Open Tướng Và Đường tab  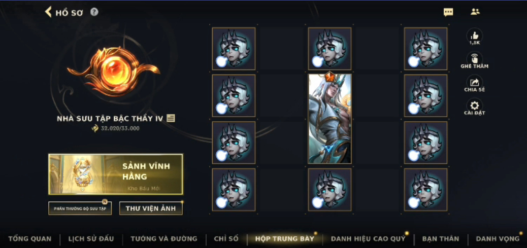164,239
